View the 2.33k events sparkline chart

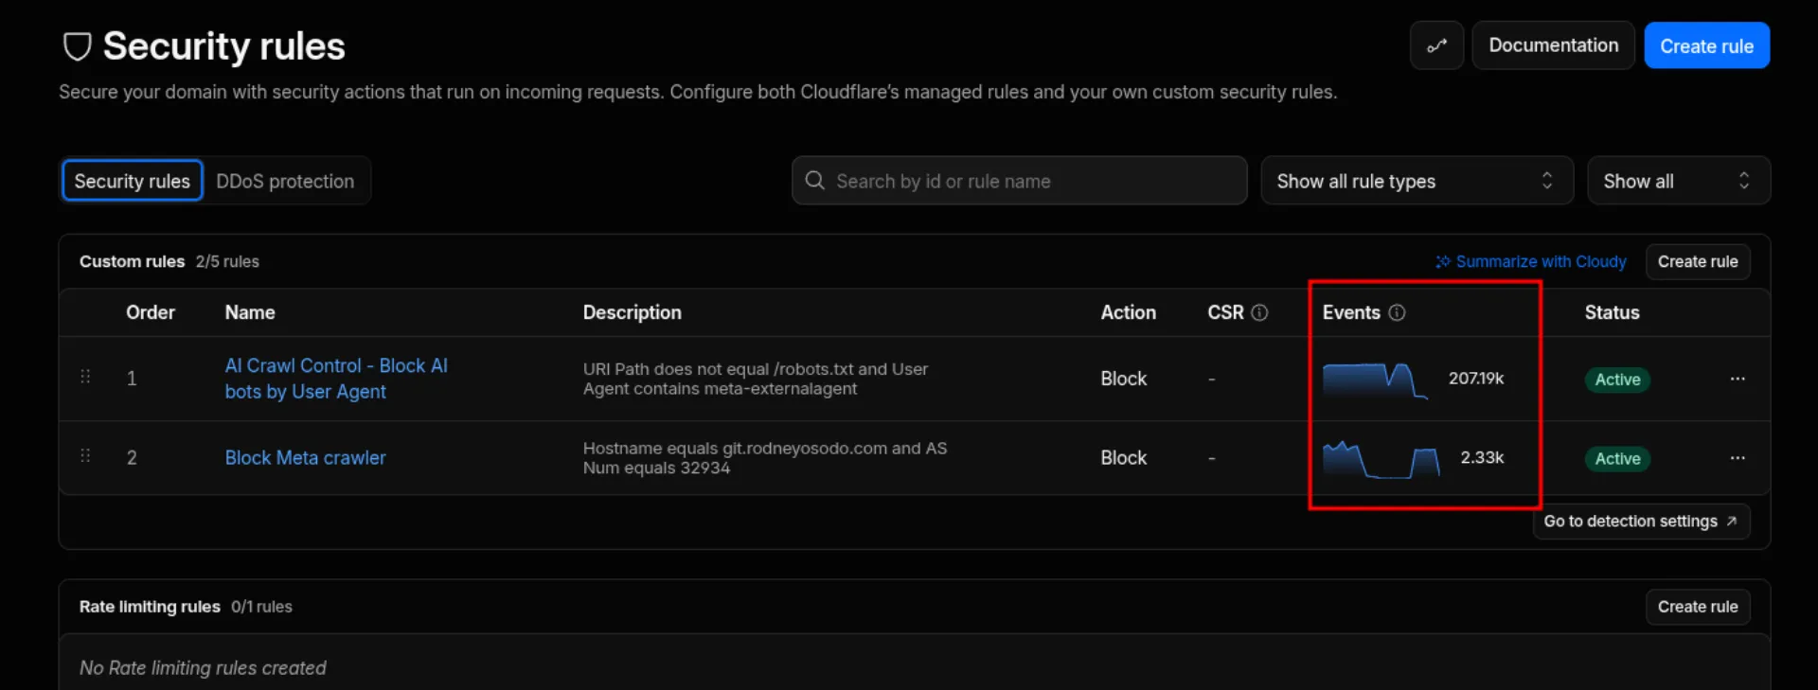click(1381, 459)
